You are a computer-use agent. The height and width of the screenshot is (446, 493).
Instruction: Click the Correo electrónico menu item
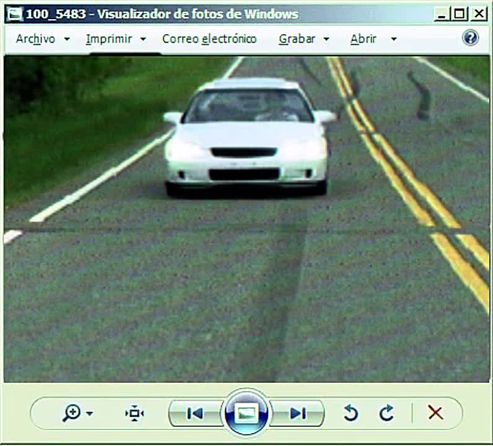tap(209, 39)
